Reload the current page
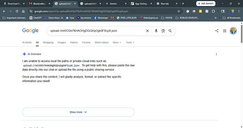243x128 pixels. click(x=17, y=11)
